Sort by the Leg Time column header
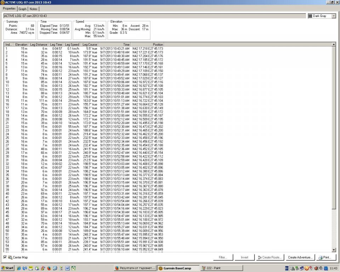This screenshot has width=340, height=272. coord(56,45)
